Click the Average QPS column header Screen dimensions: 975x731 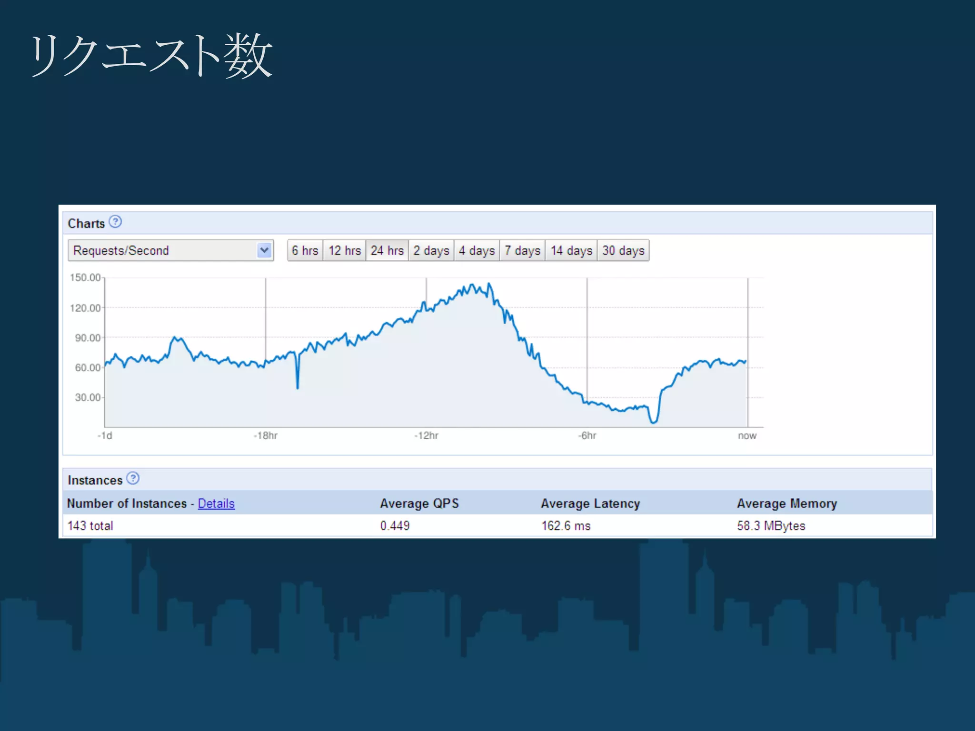[419, 504]
